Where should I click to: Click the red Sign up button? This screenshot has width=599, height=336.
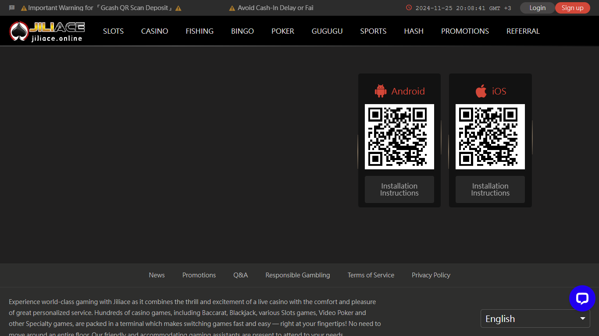tap(572, 8)
